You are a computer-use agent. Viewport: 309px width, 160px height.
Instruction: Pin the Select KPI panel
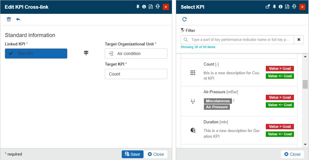tap(274, 7)
